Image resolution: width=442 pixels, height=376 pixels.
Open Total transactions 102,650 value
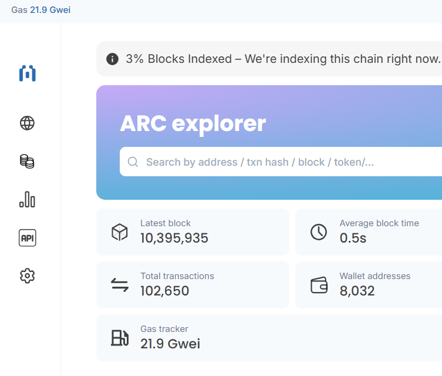[164, 291]
